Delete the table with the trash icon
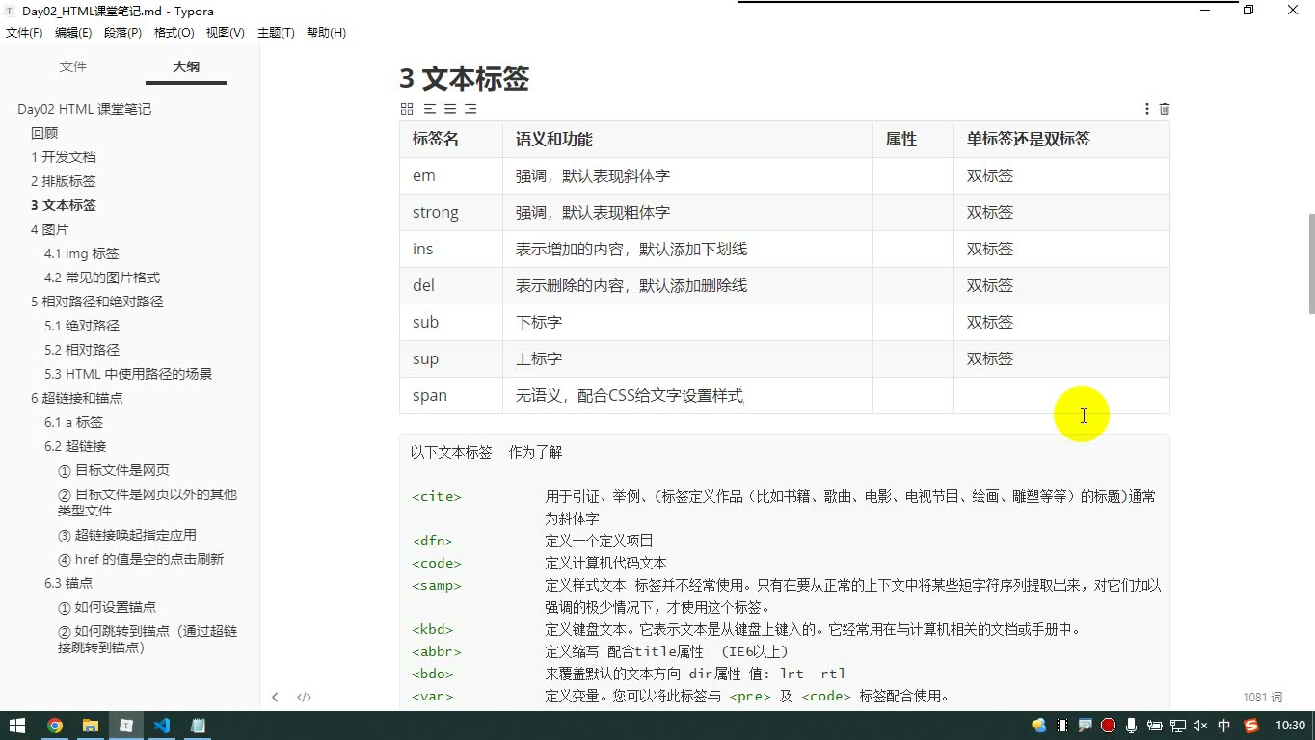The height and width of the screenshot is (740, 1315). (x=1165, y=109)
